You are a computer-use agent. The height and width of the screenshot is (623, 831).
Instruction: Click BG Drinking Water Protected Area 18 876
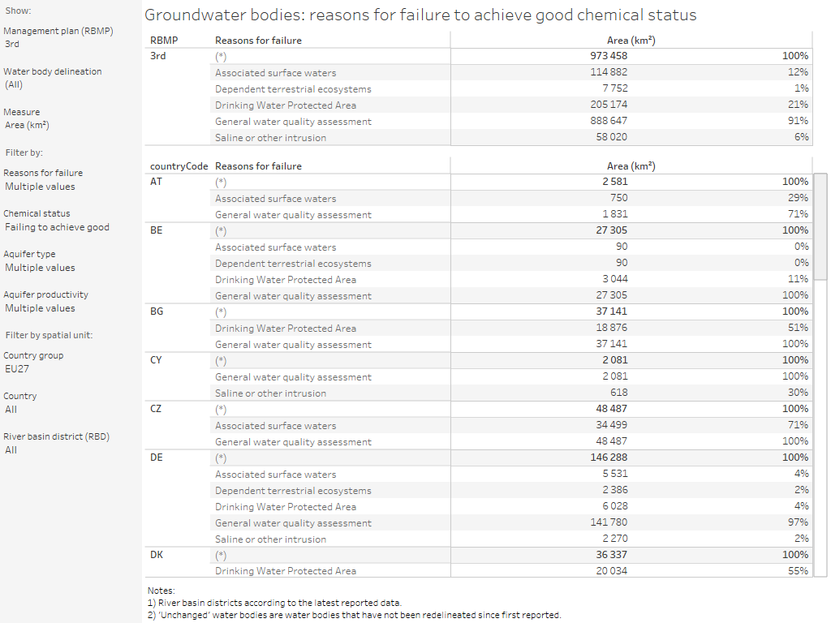(612, 328)
